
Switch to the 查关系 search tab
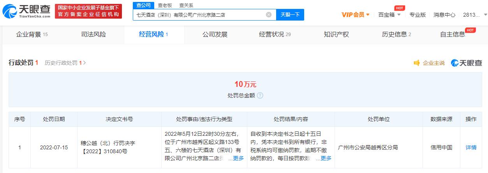[x=186, y=5]
